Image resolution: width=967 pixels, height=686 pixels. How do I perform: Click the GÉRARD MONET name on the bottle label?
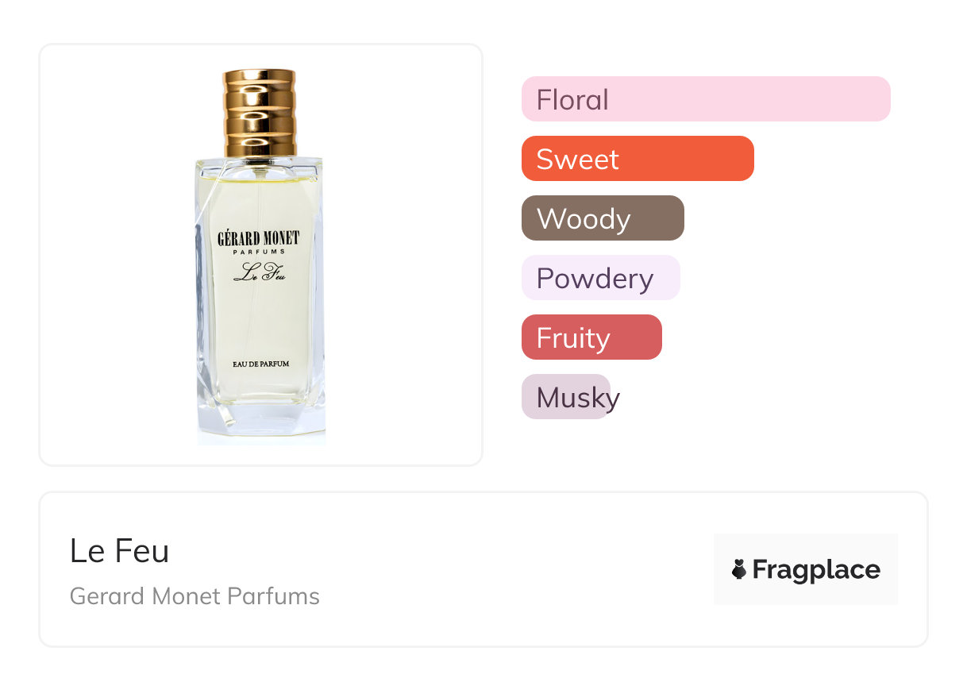[259, 238]
